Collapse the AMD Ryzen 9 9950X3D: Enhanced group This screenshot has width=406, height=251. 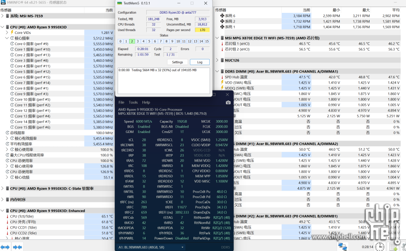click(2, 211)
